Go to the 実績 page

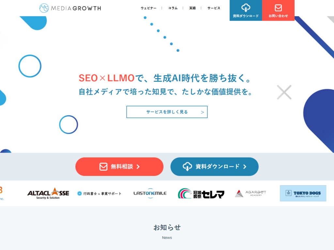pyautogui.click(x=192, y=8)
